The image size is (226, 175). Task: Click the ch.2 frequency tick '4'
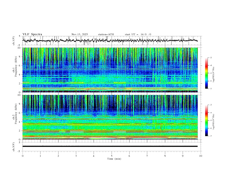20,122
